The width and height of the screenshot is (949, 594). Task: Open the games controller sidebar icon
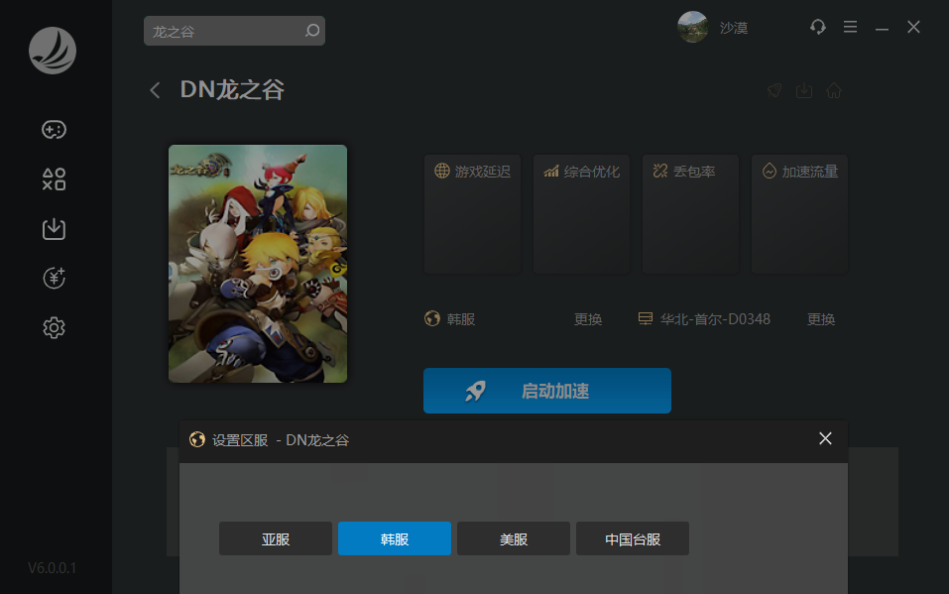pos(54,130)
